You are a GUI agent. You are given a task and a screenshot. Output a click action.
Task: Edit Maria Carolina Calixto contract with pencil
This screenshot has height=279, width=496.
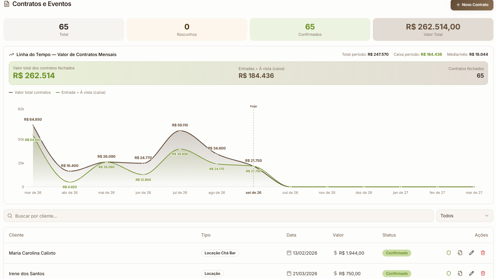point(472,253)
